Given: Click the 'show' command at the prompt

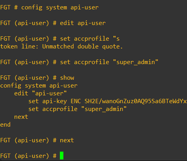Looking at the screenshot, I should pyautogui.click(x=67, y=78).
